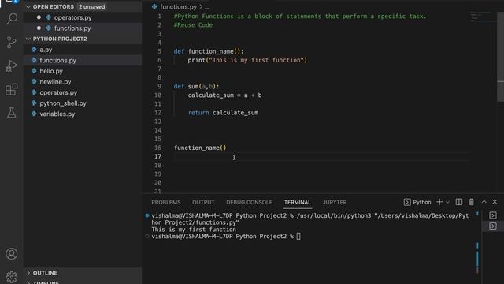Open the Manage settings gear

point(12,277)
